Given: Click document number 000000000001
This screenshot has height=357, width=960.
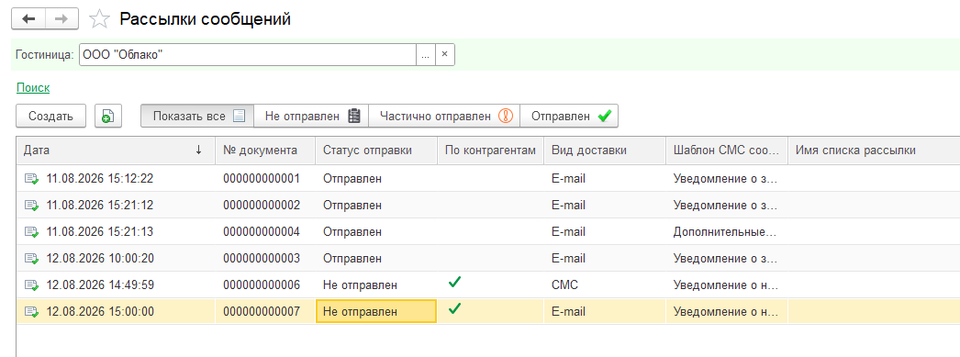Looking at the screenshot, I should (x=262, y=179).
